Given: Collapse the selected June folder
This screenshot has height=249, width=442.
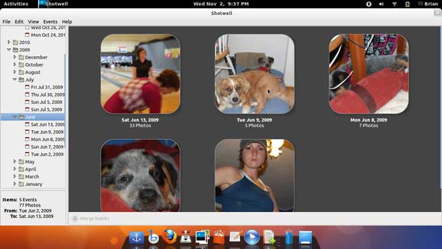Looking at the screenshot, I should pyautogui.click(x=15, y=117).
